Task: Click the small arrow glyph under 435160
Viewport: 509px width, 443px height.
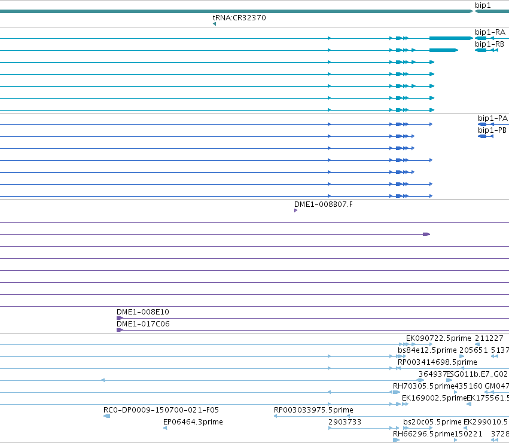Action: (x=455, y=392)
